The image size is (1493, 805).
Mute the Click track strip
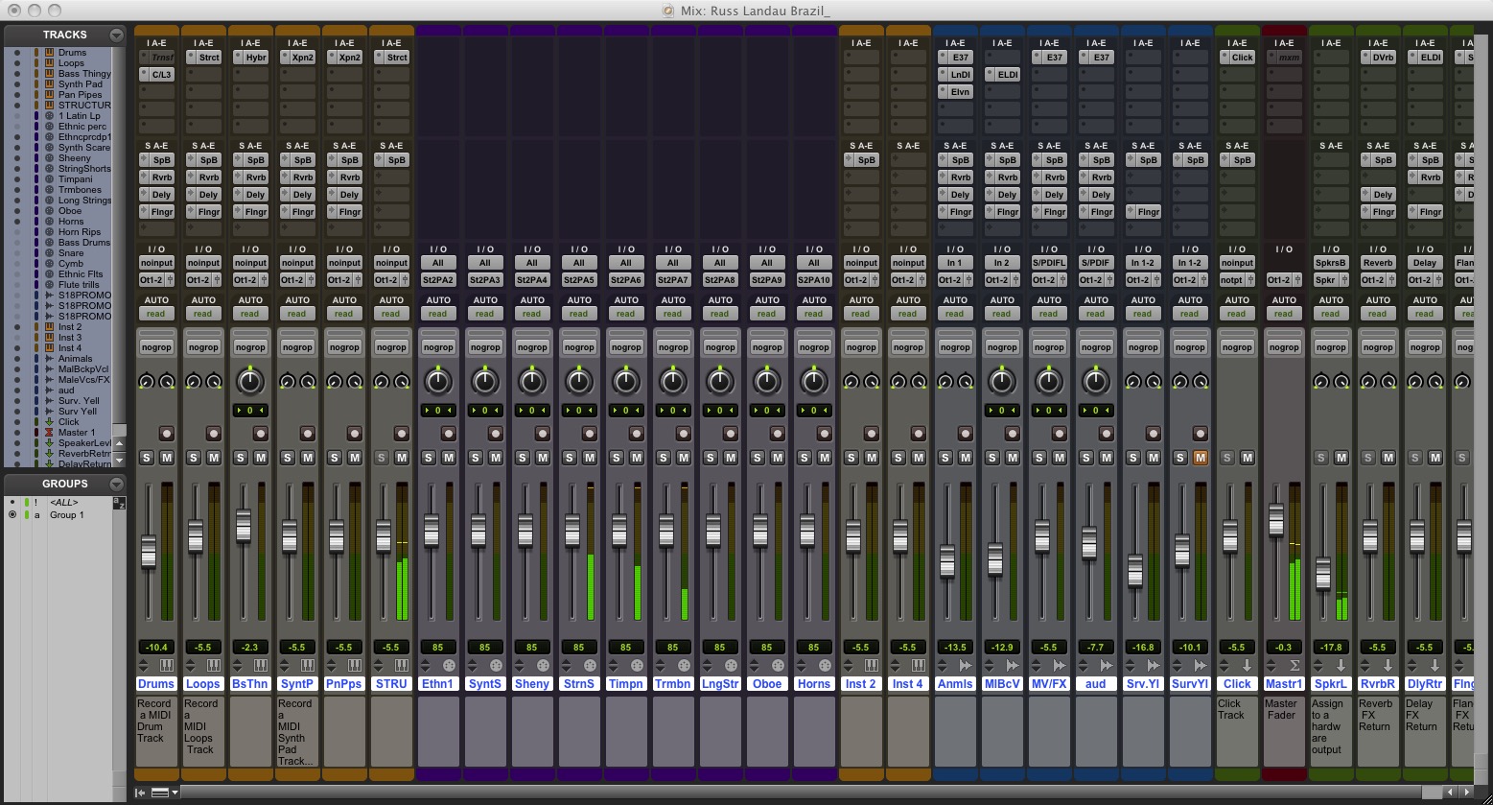pos(1248,458)
